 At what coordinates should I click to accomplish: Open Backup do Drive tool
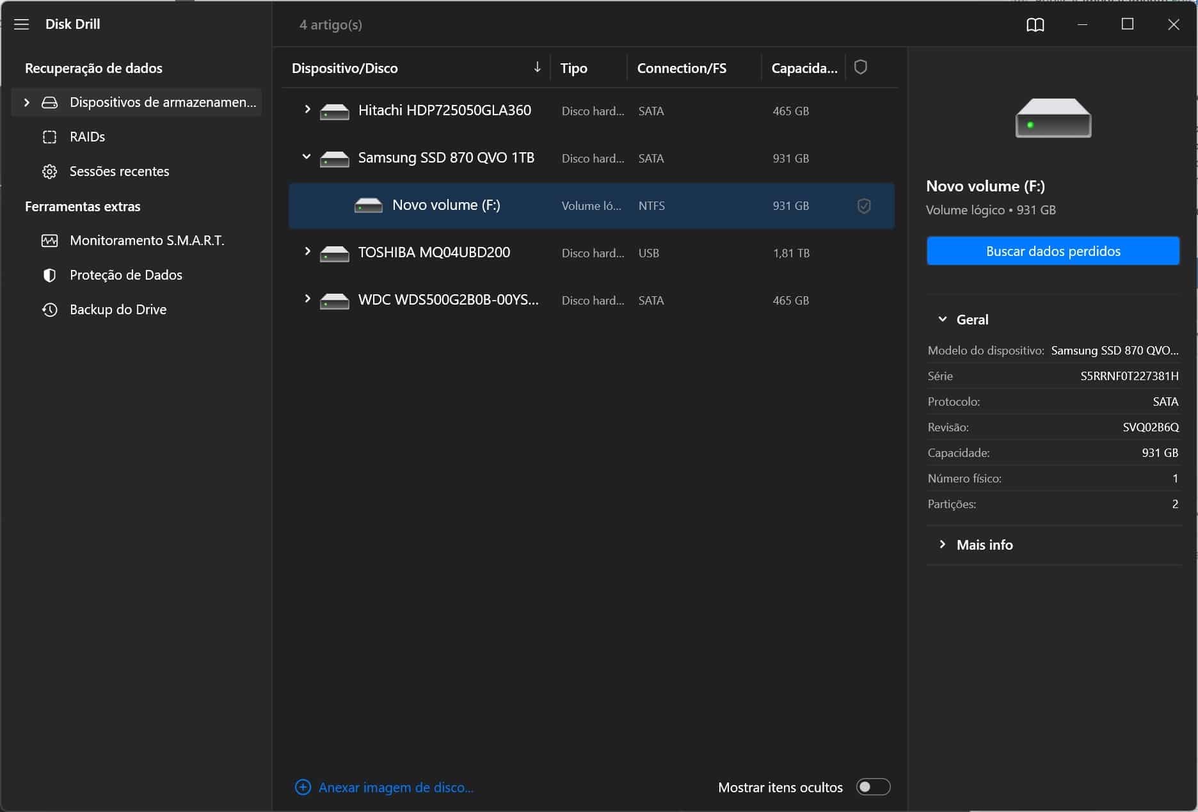point(118,310)
